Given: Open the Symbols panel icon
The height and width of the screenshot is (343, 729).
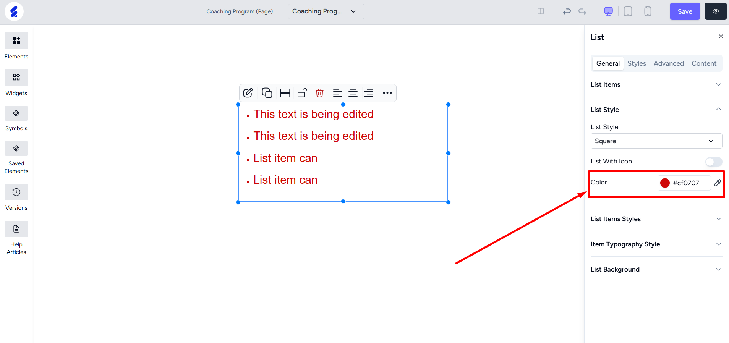Looking at the screenshot, I should coord(16,113).
